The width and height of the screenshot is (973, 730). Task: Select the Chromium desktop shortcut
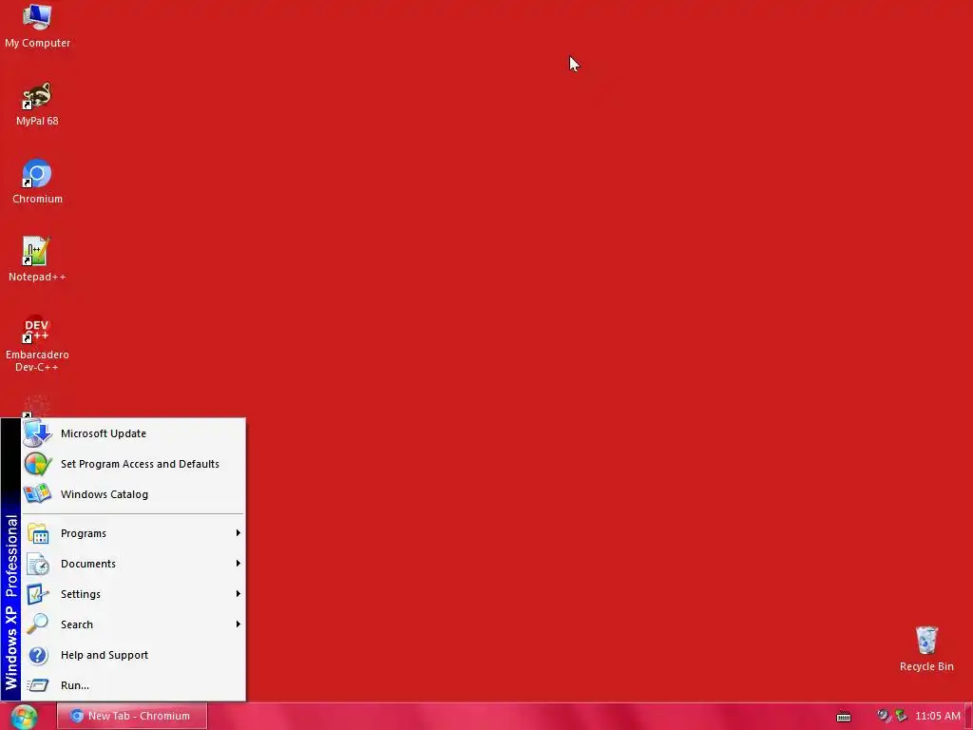[37, 182]
